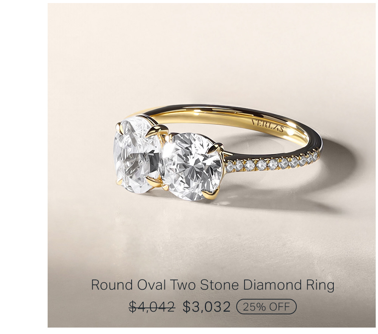Select the sale price $3,032
The height and width of the screenshot is (334, 378).
[207, 307]
